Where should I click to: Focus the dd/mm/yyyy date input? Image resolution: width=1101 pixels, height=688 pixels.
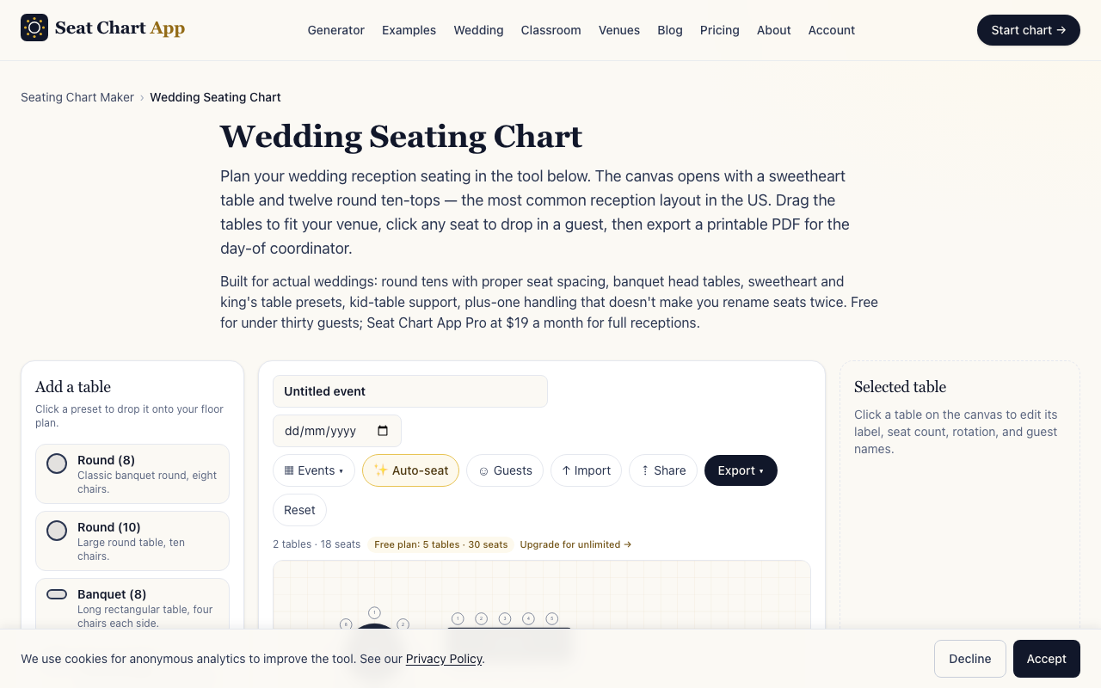tap(337, 431)
